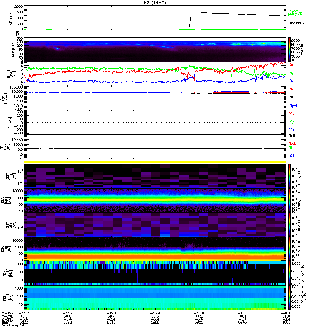Click the ESA ion Eflux color bar
310x331 pixels.
pos(289,201)
